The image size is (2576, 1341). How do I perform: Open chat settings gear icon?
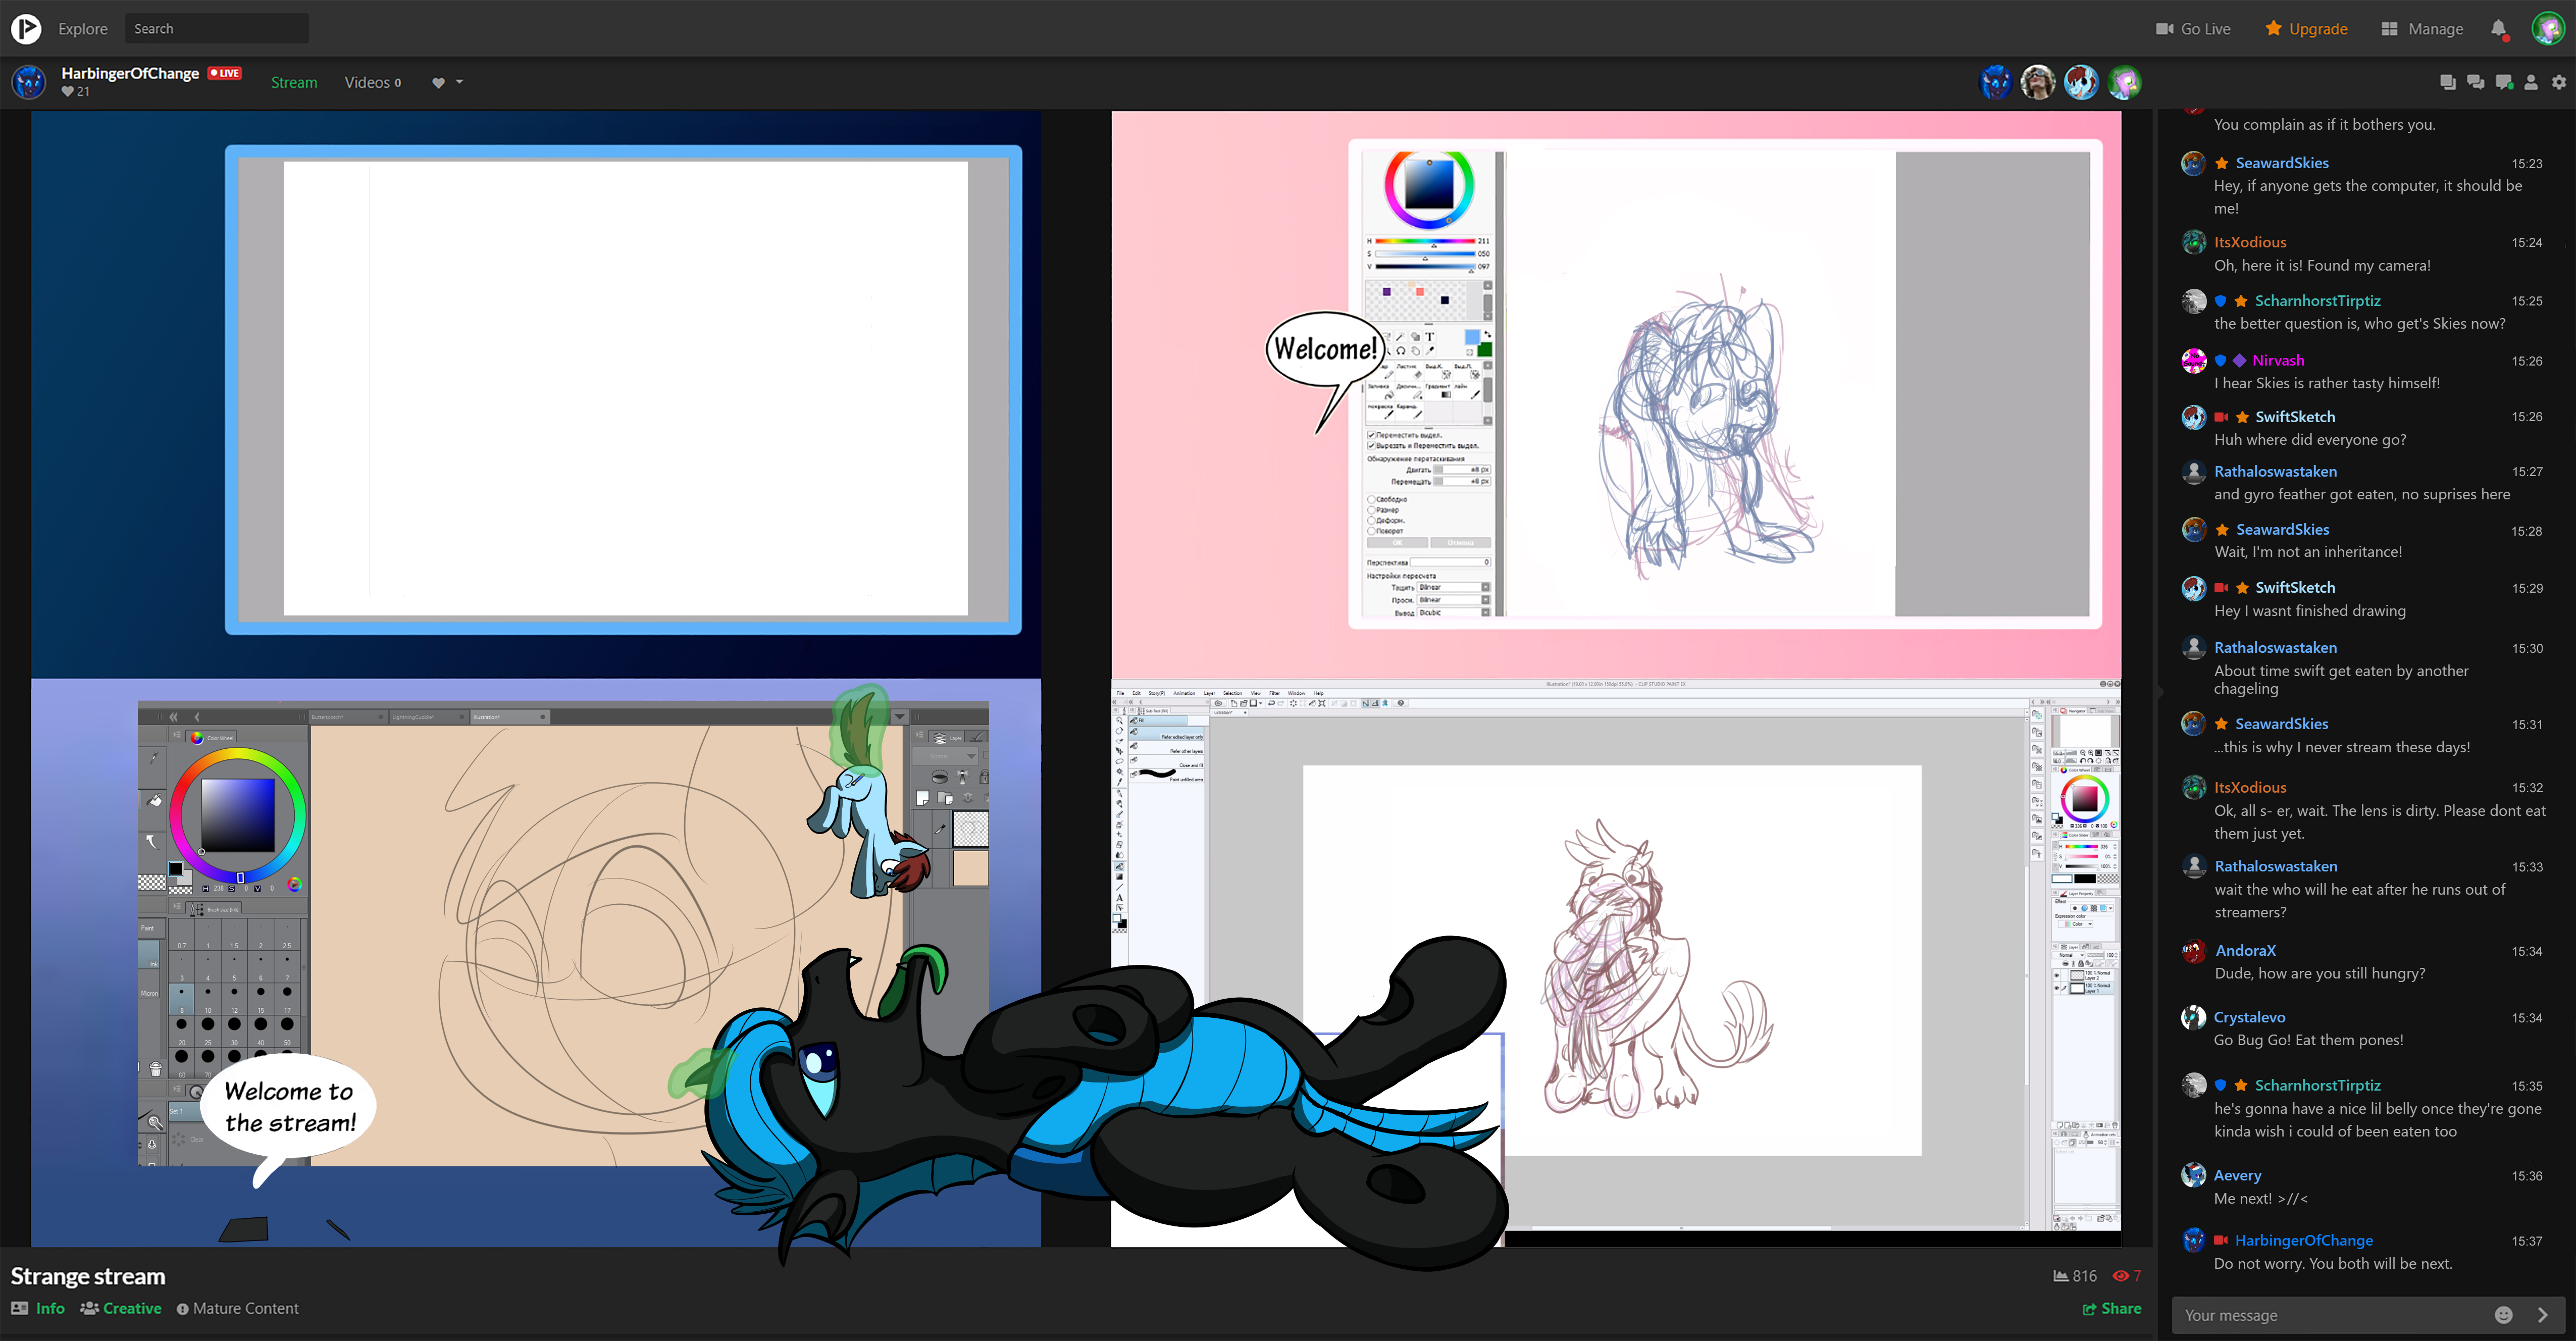pyautogui.click(x=2559, y=83)
